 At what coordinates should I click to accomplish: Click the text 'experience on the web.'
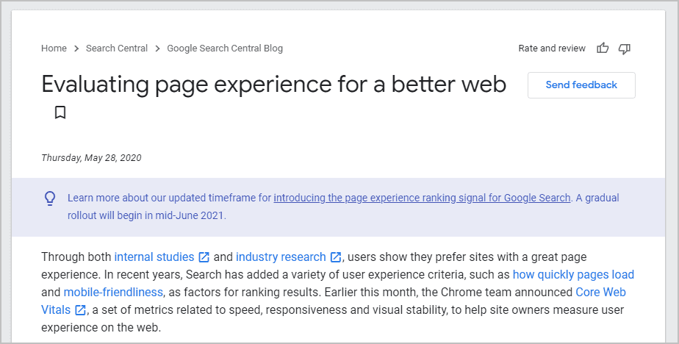101,328
